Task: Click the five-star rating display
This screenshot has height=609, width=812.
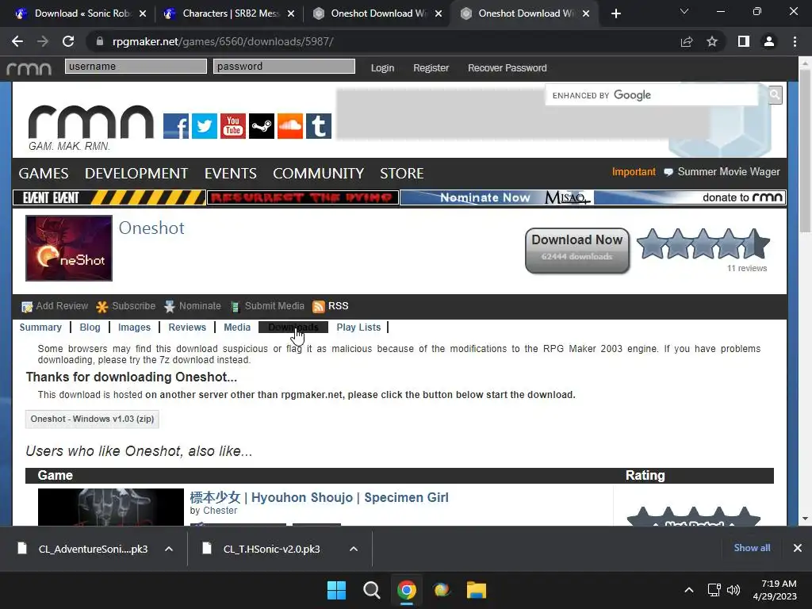Action: pyautogui.click(x=703, y=244)
